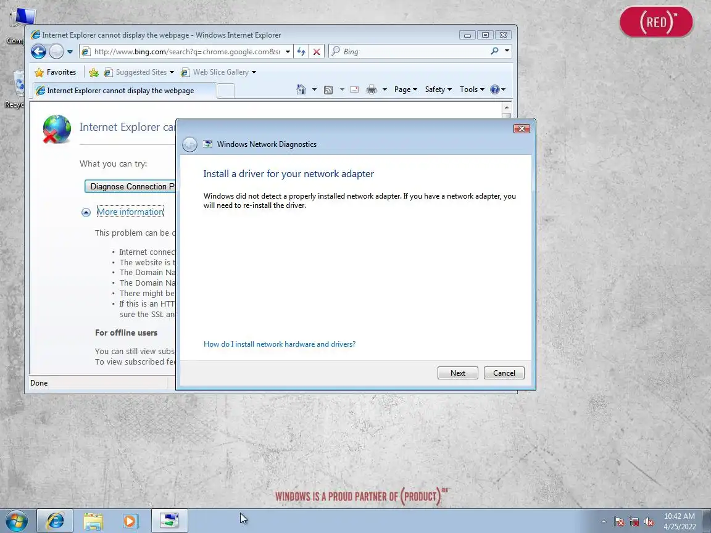Open the recent pages dropdown arrow

pos(70,52)
